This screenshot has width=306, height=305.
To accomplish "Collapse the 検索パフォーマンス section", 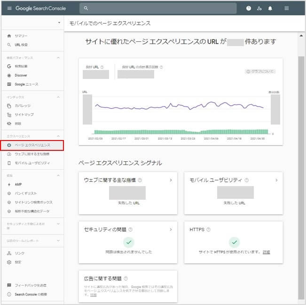I will (58, 58).
